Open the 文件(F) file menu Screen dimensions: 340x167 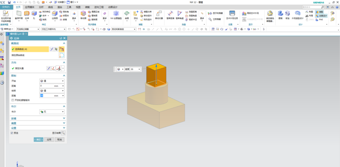pyautogui.click(x=6, y=7)
